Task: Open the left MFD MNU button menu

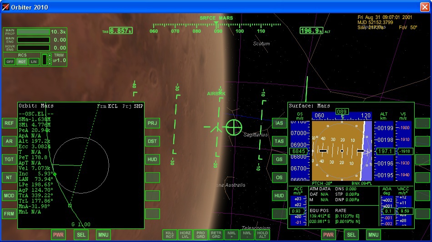Action: pyautogui.click(x=103, y=235)
